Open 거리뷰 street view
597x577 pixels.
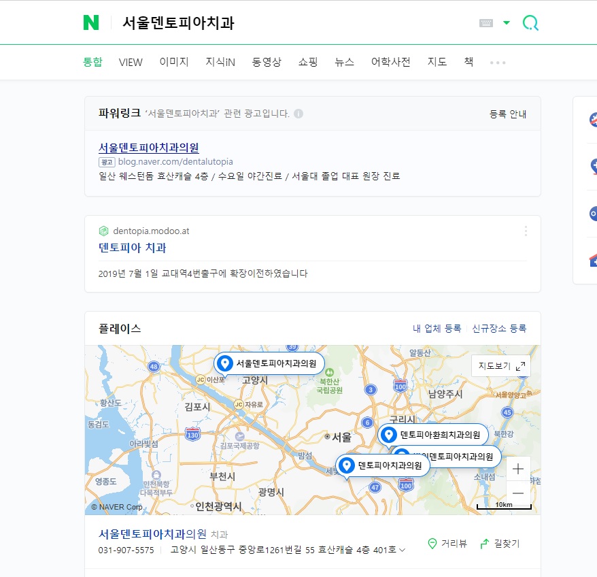click(447, 544)
